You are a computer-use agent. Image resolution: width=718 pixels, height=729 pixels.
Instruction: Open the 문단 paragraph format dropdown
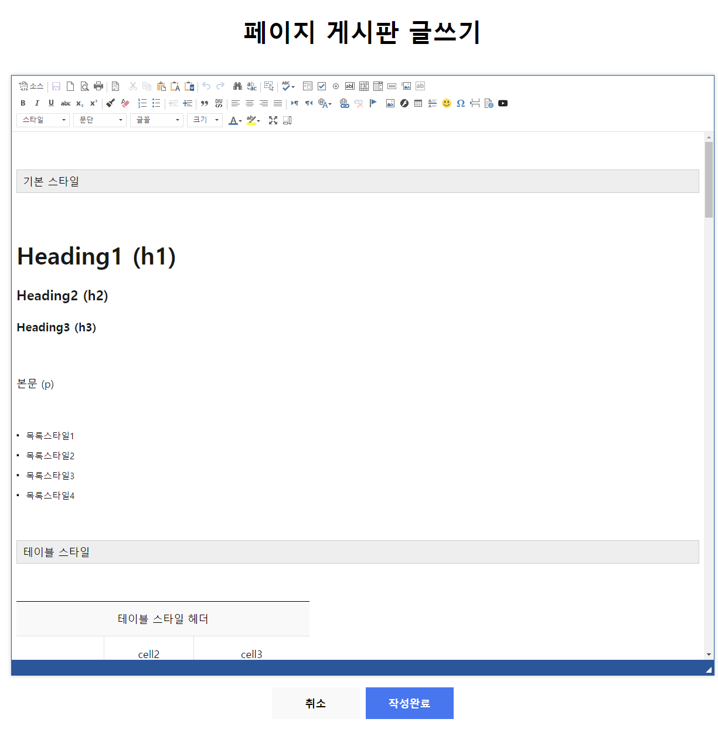pos(100,120)
